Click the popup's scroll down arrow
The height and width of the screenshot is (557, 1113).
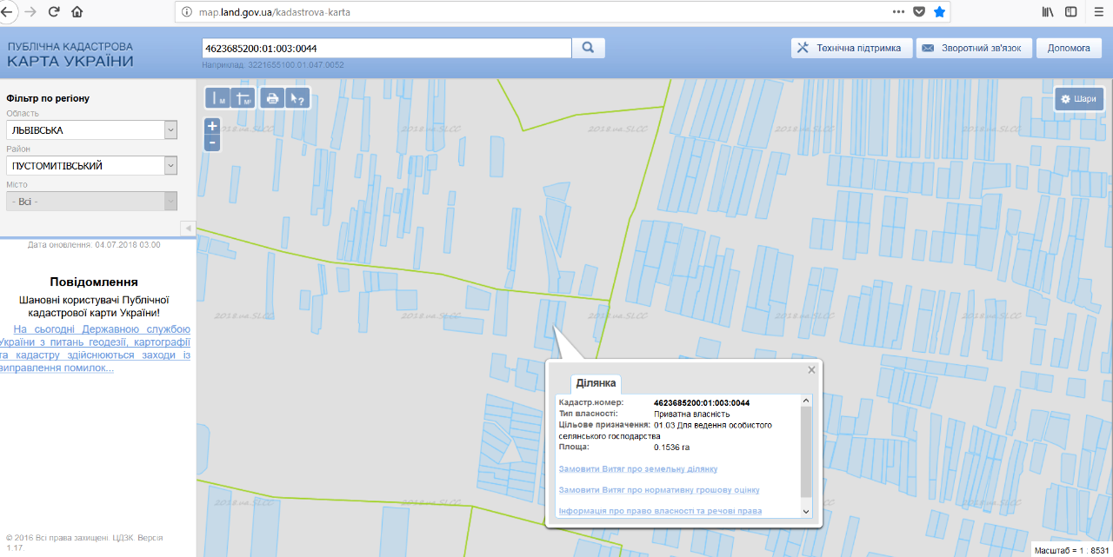click(x=805, y=512)
